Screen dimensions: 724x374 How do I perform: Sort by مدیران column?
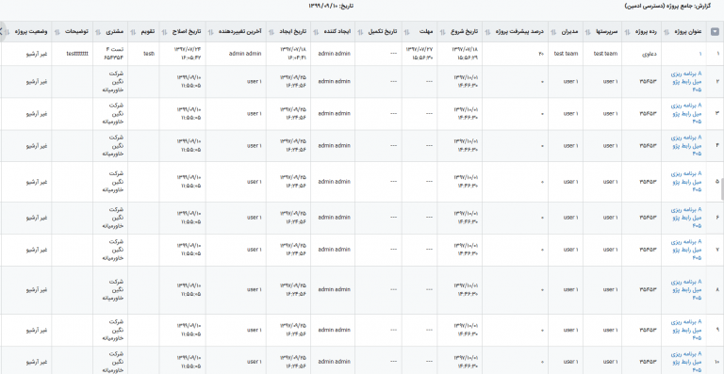553,32
